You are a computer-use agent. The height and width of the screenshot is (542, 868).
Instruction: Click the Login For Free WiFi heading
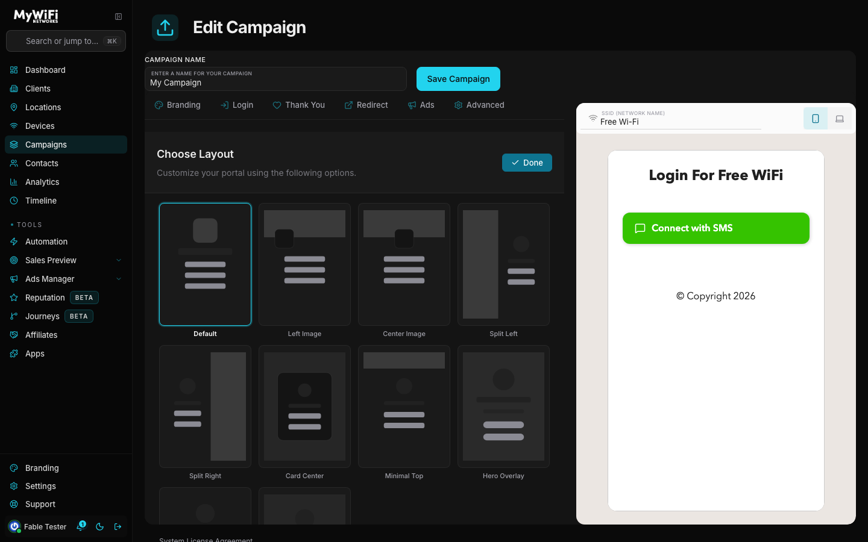pyautogui.click(x=716, y=175)
